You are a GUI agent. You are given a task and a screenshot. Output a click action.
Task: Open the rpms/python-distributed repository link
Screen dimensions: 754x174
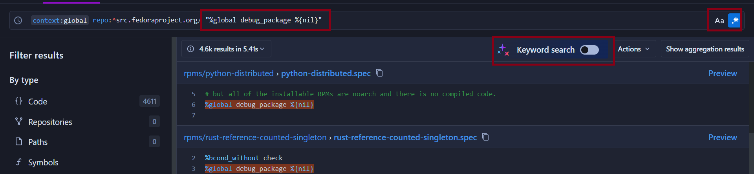[229, 73]
